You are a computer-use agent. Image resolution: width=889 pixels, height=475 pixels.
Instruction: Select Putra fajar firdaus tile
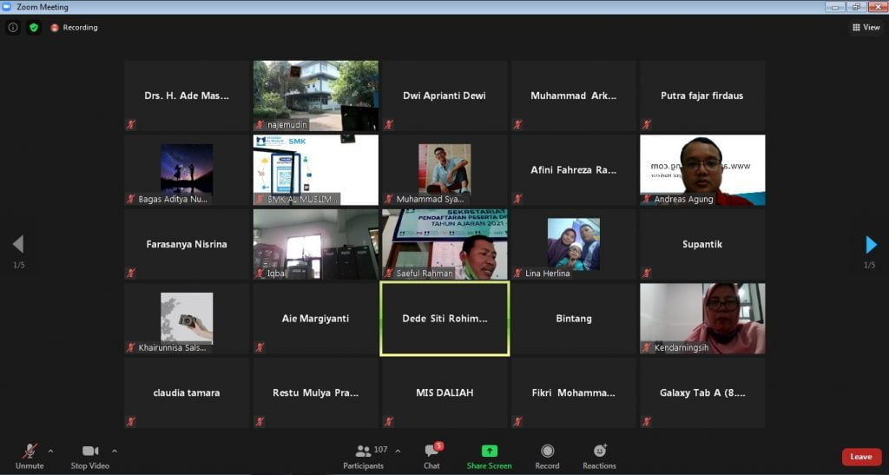pos(702,96)
